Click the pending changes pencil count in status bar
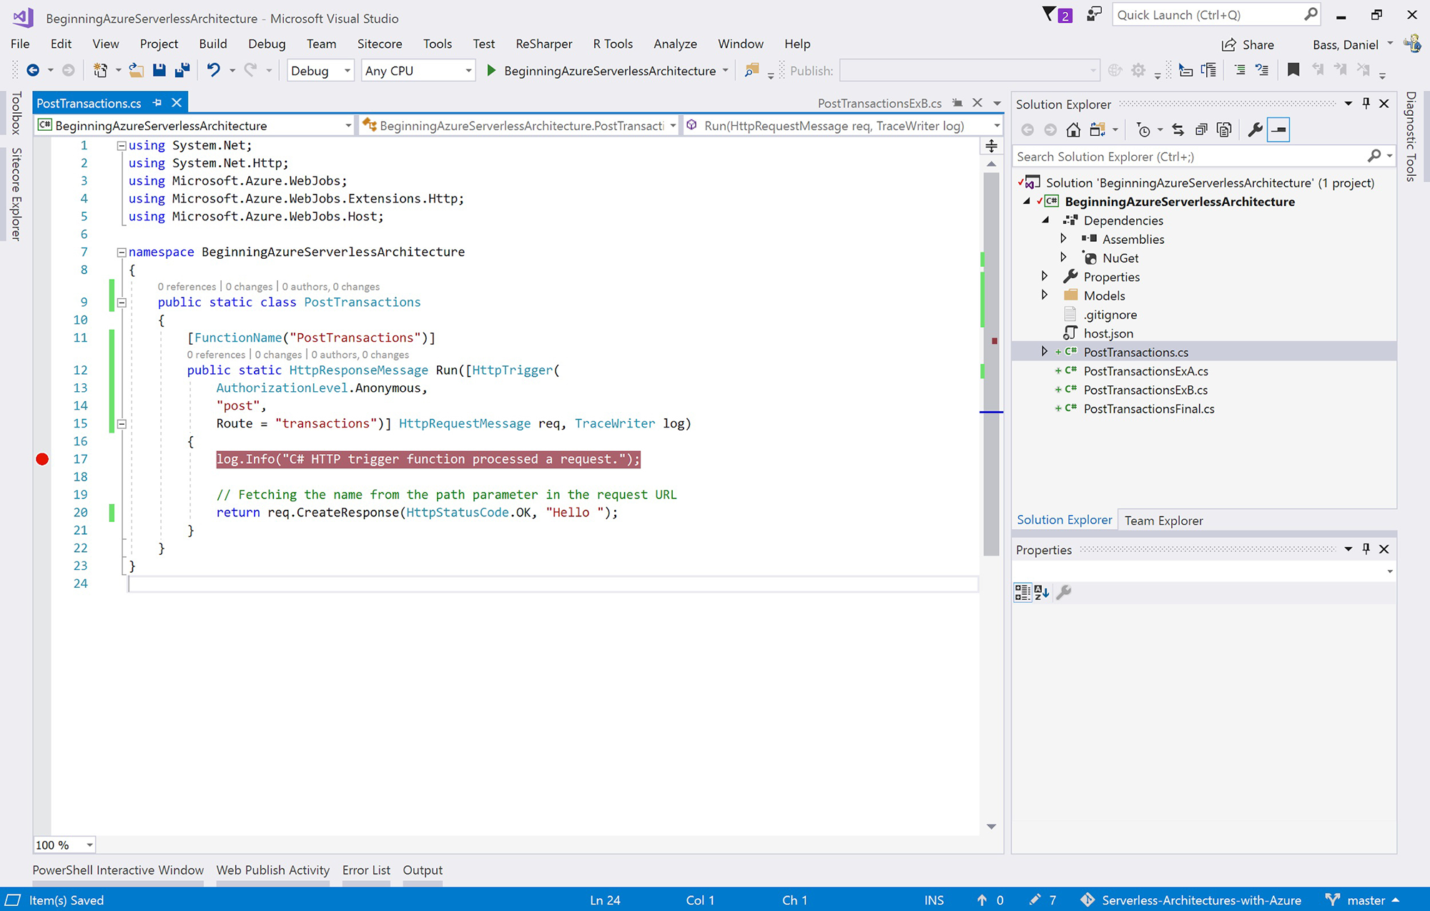Image resolution: width=1430 pixels, height=911 pixels. pos(1042,900)
